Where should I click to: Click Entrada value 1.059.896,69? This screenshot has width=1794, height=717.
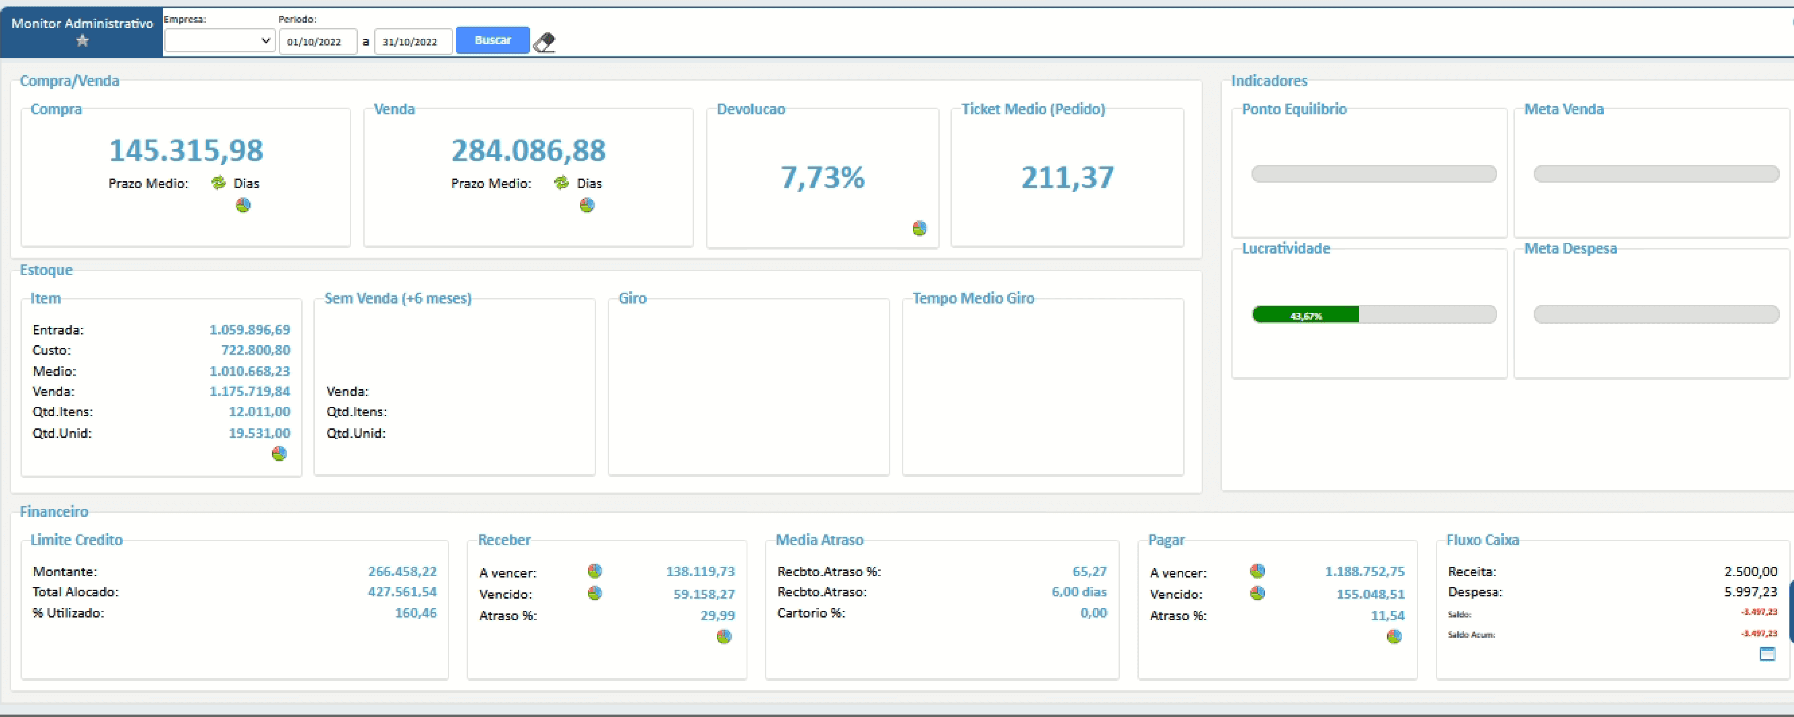tap(249, 329)
